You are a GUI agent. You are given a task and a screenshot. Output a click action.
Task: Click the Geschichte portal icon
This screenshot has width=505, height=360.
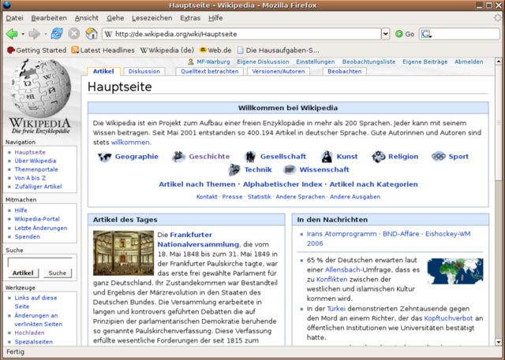[x=178, y=157]
